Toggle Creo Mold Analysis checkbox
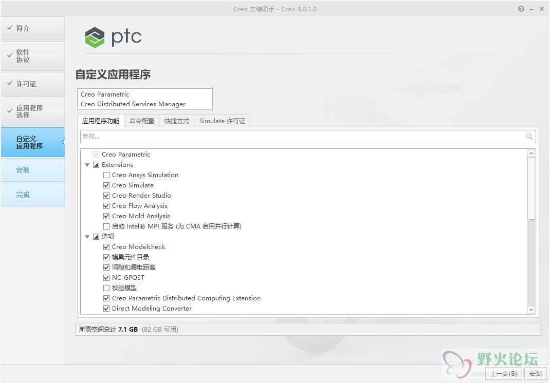The image size is (550, 383). point(106,216)
